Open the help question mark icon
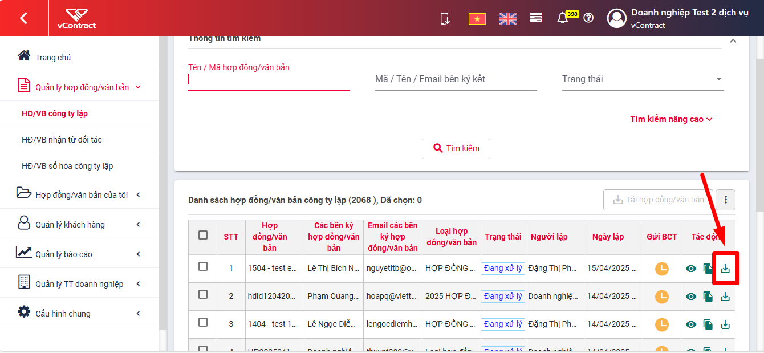This screenshot has width=764, height=353. (588, 18)
